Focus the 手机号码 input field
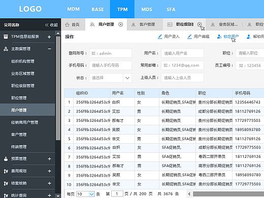Screen dimensions: 264x198 [x=111, y=65]
